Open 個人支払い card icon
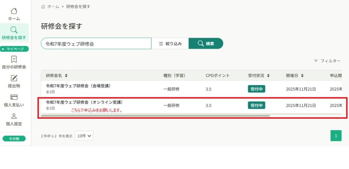This screenshot has height=169, width=349. click(x=14, y=97)
